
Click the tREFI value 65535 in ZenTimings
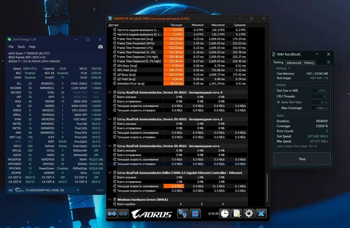click(63, 141)
